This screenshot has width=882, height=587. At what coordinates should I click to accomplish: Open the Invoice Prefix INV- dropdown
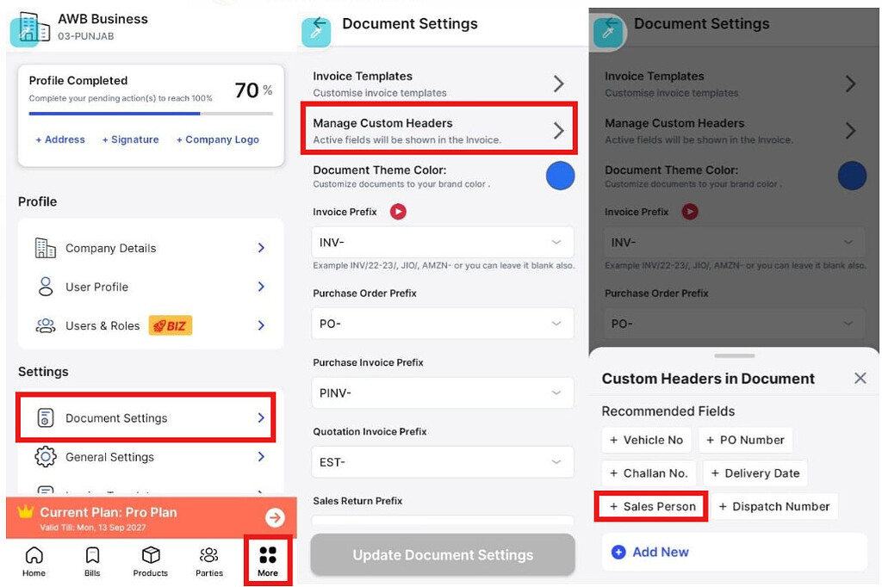pos(442,242)
